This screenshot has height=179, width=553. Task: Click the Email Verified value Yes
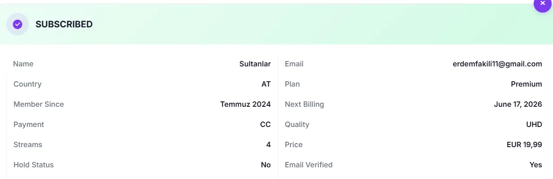(536, 165)
